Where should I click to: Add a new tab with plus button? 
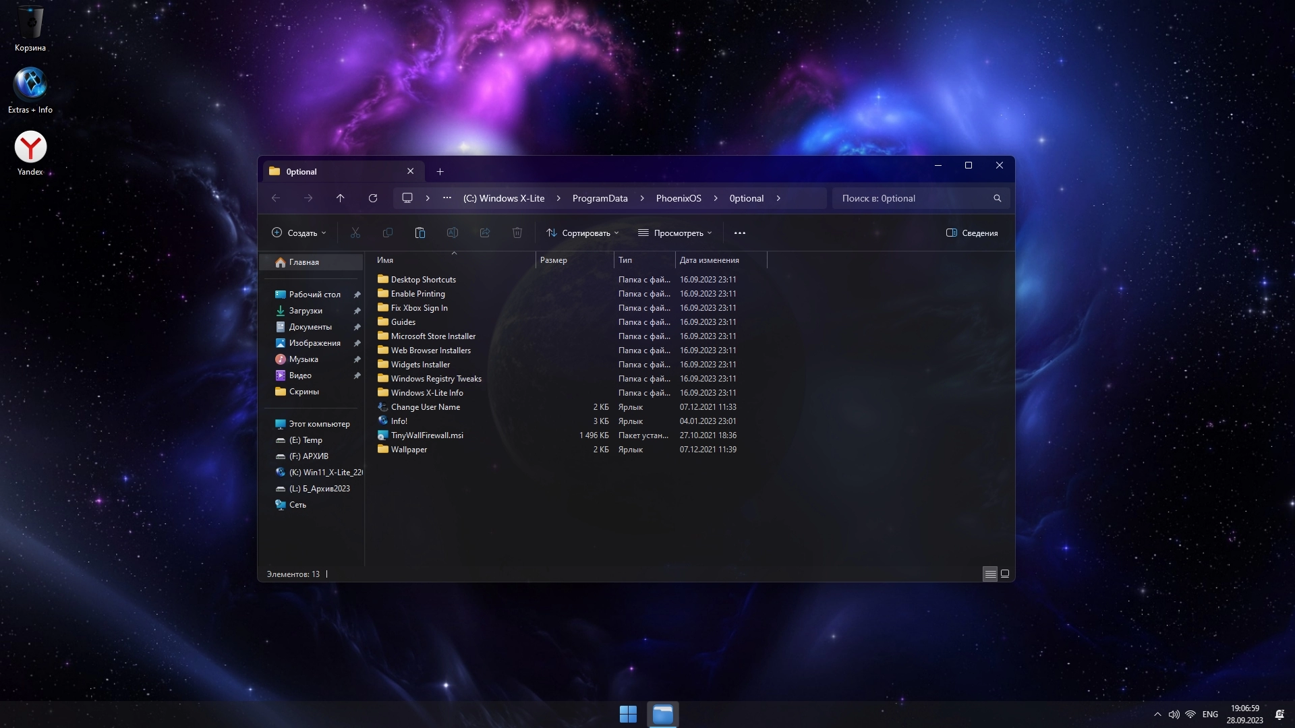(440, 172)
